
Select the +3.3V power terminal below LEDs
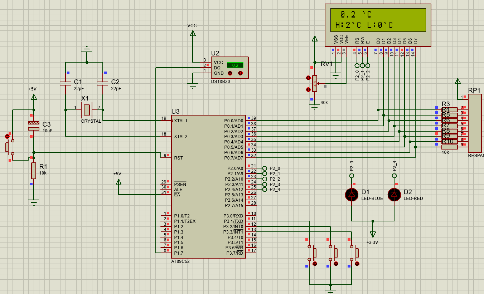[x=373, y=234]
